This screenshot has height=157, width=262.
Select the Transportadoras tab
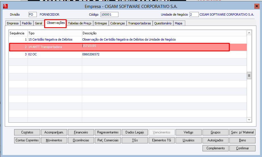click(x=140, y=23)
